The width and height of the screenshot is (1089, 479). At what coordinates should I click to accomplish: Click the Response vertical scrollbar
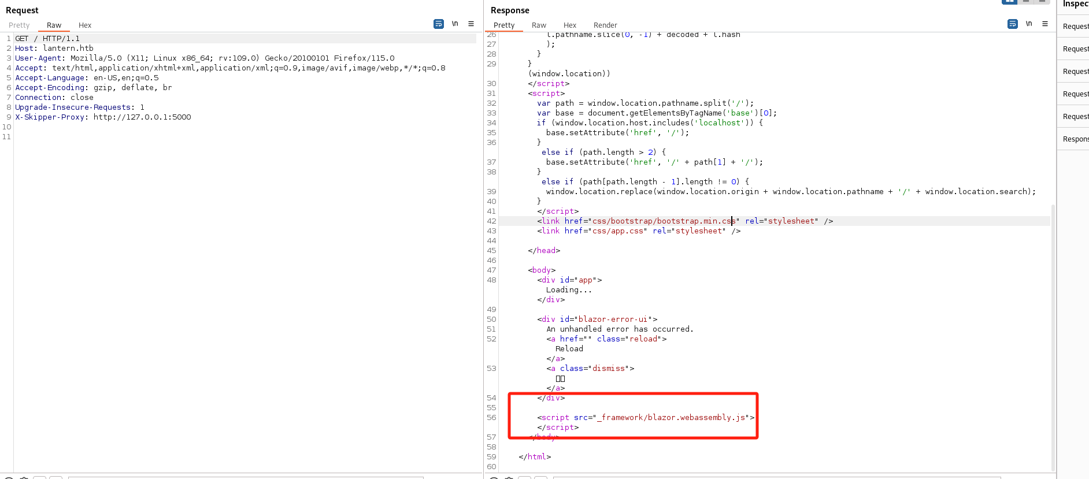click(x=1053, y=337)
